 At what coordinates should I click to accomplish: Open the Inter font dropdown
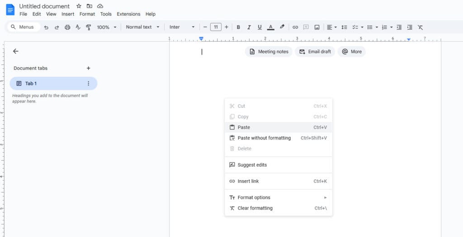(182, 27)
